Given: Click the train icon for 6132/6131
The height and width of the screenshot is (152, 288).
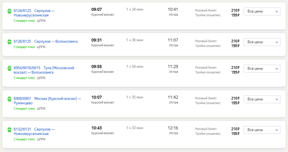Looking at the screenshot, I should (9, 130).
